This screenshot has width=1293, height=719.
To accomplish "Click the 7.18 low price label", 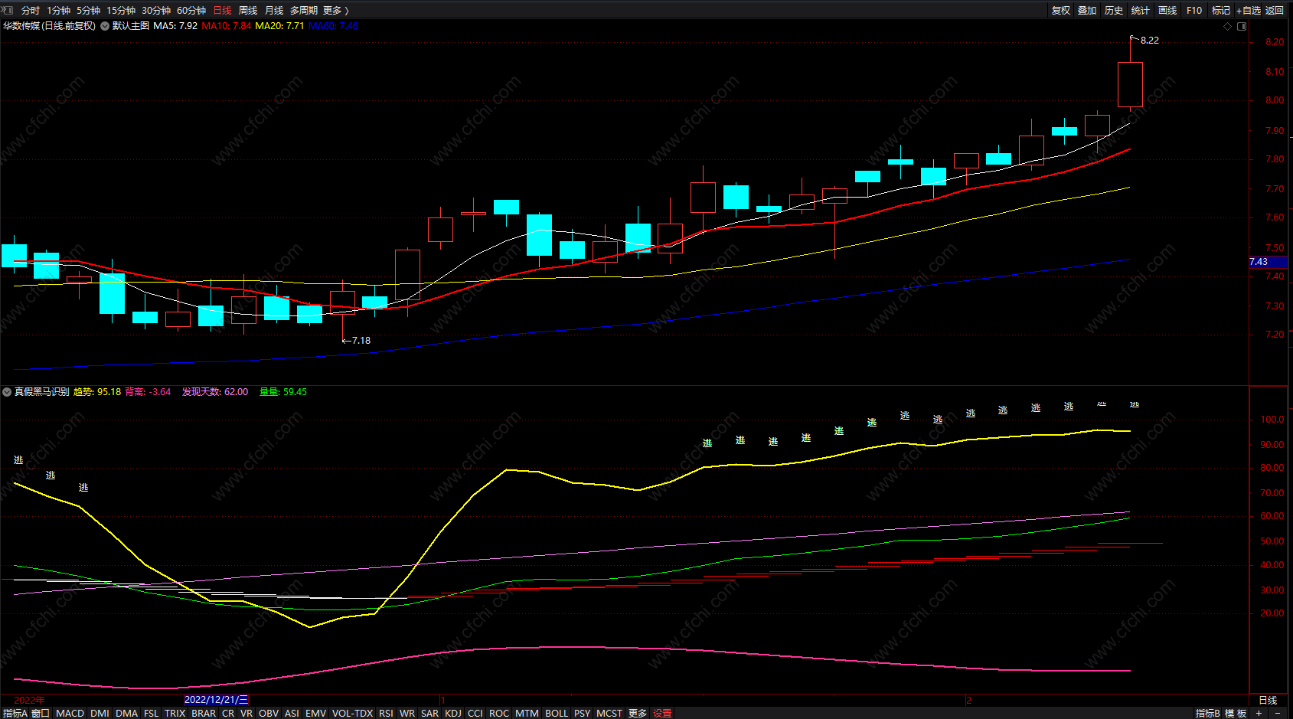I will [361, 341].
